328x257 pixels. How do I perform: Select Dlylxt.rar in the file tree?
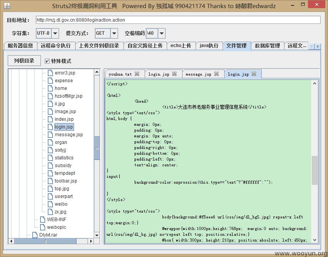(48, 235)
